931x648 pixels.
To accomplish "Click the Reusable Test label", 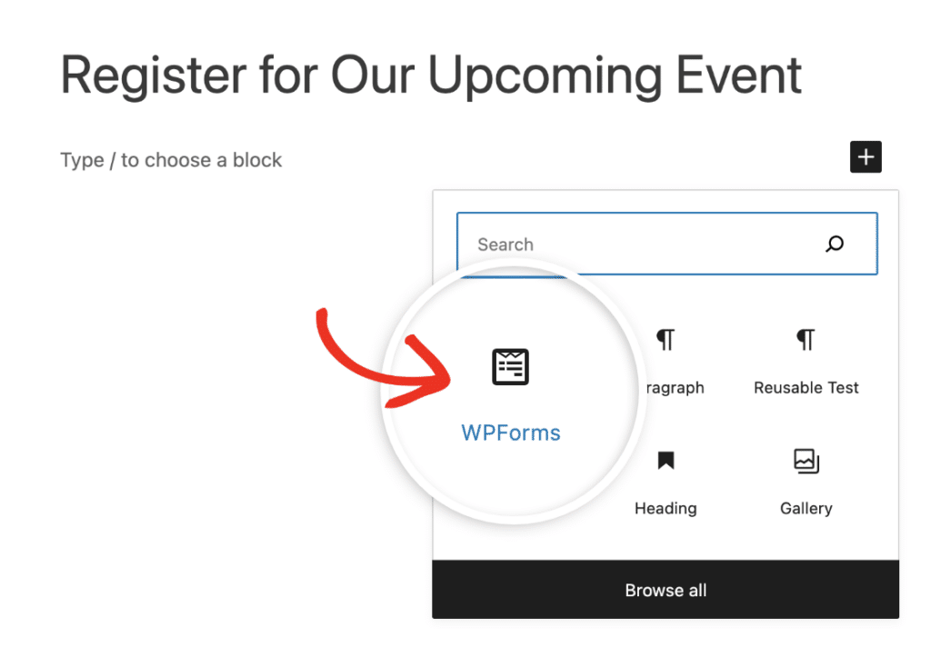I will click(806, 387).
